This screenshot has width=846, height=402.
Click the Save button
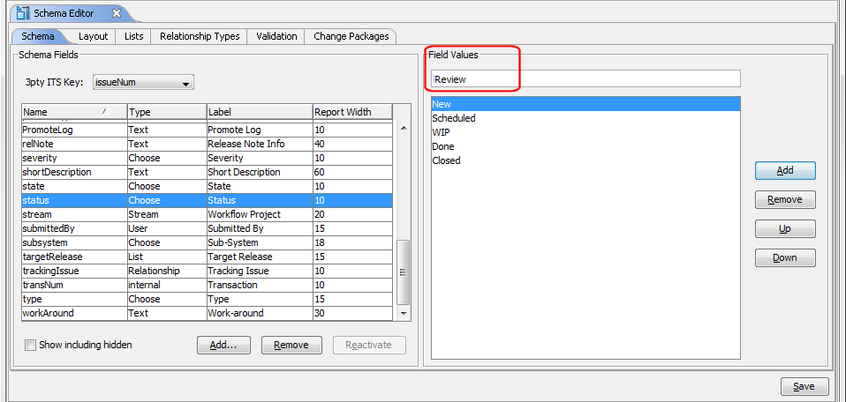pyautogui.click(x=804, y=386)
